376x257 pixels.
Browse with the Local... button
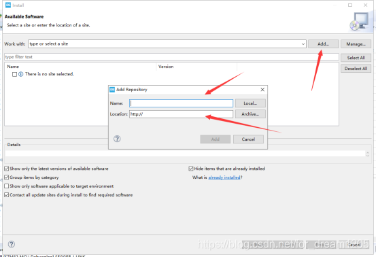click(x=250, y=103)
